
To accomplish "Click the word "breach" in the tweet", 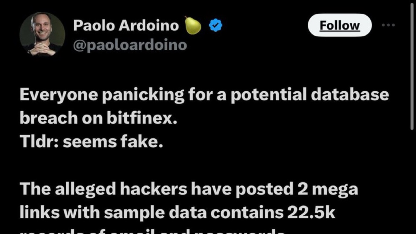I will 49,118.
